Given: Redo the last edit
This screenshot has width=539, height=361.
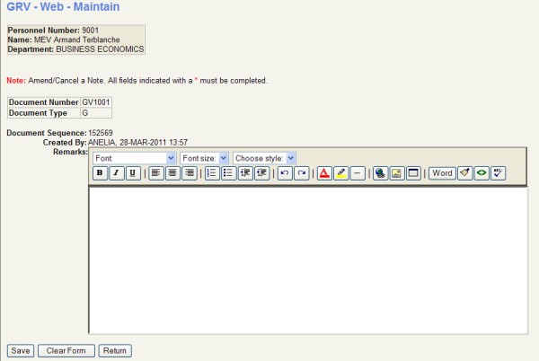Looking at the screenshot, I should coord(302,173).
